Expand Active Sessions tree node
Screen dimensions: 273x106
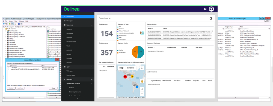6,46
